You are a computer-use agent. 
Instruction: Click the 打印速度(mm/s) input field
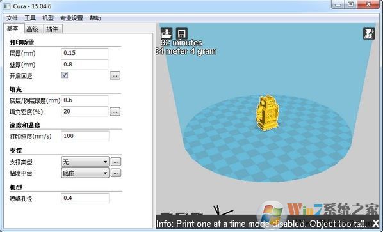(x=85, y=136)
